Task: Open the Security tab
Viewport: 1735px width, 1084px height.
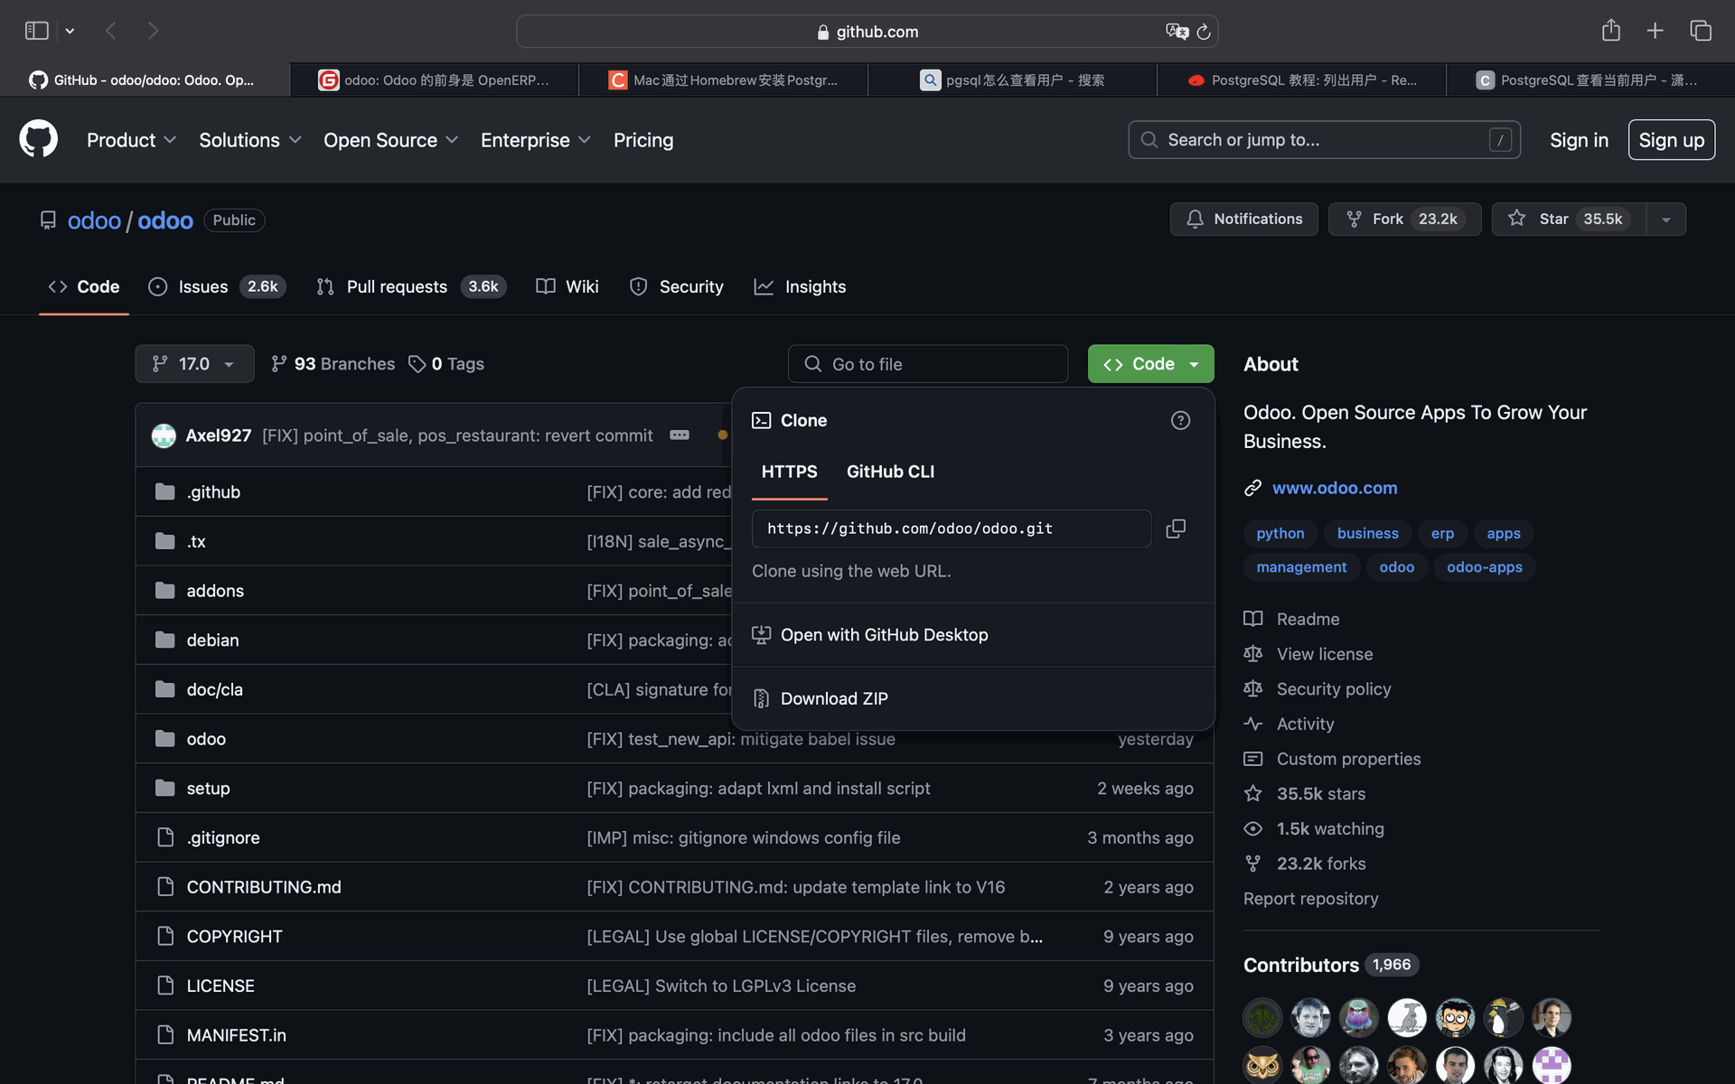Action: coord(676,286)
